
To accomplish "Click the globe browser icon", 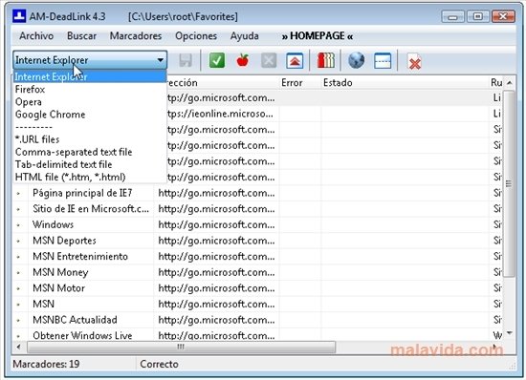I will (x=357, y=60).
